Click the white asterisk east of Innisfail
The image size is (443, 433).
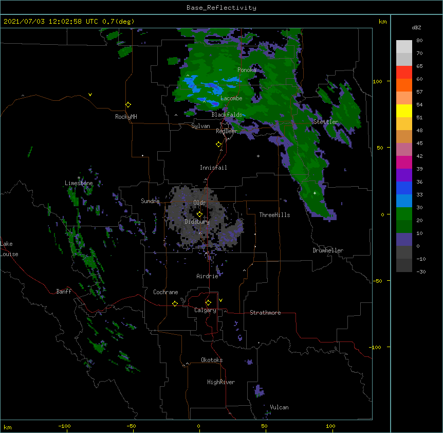coord(258,156)
